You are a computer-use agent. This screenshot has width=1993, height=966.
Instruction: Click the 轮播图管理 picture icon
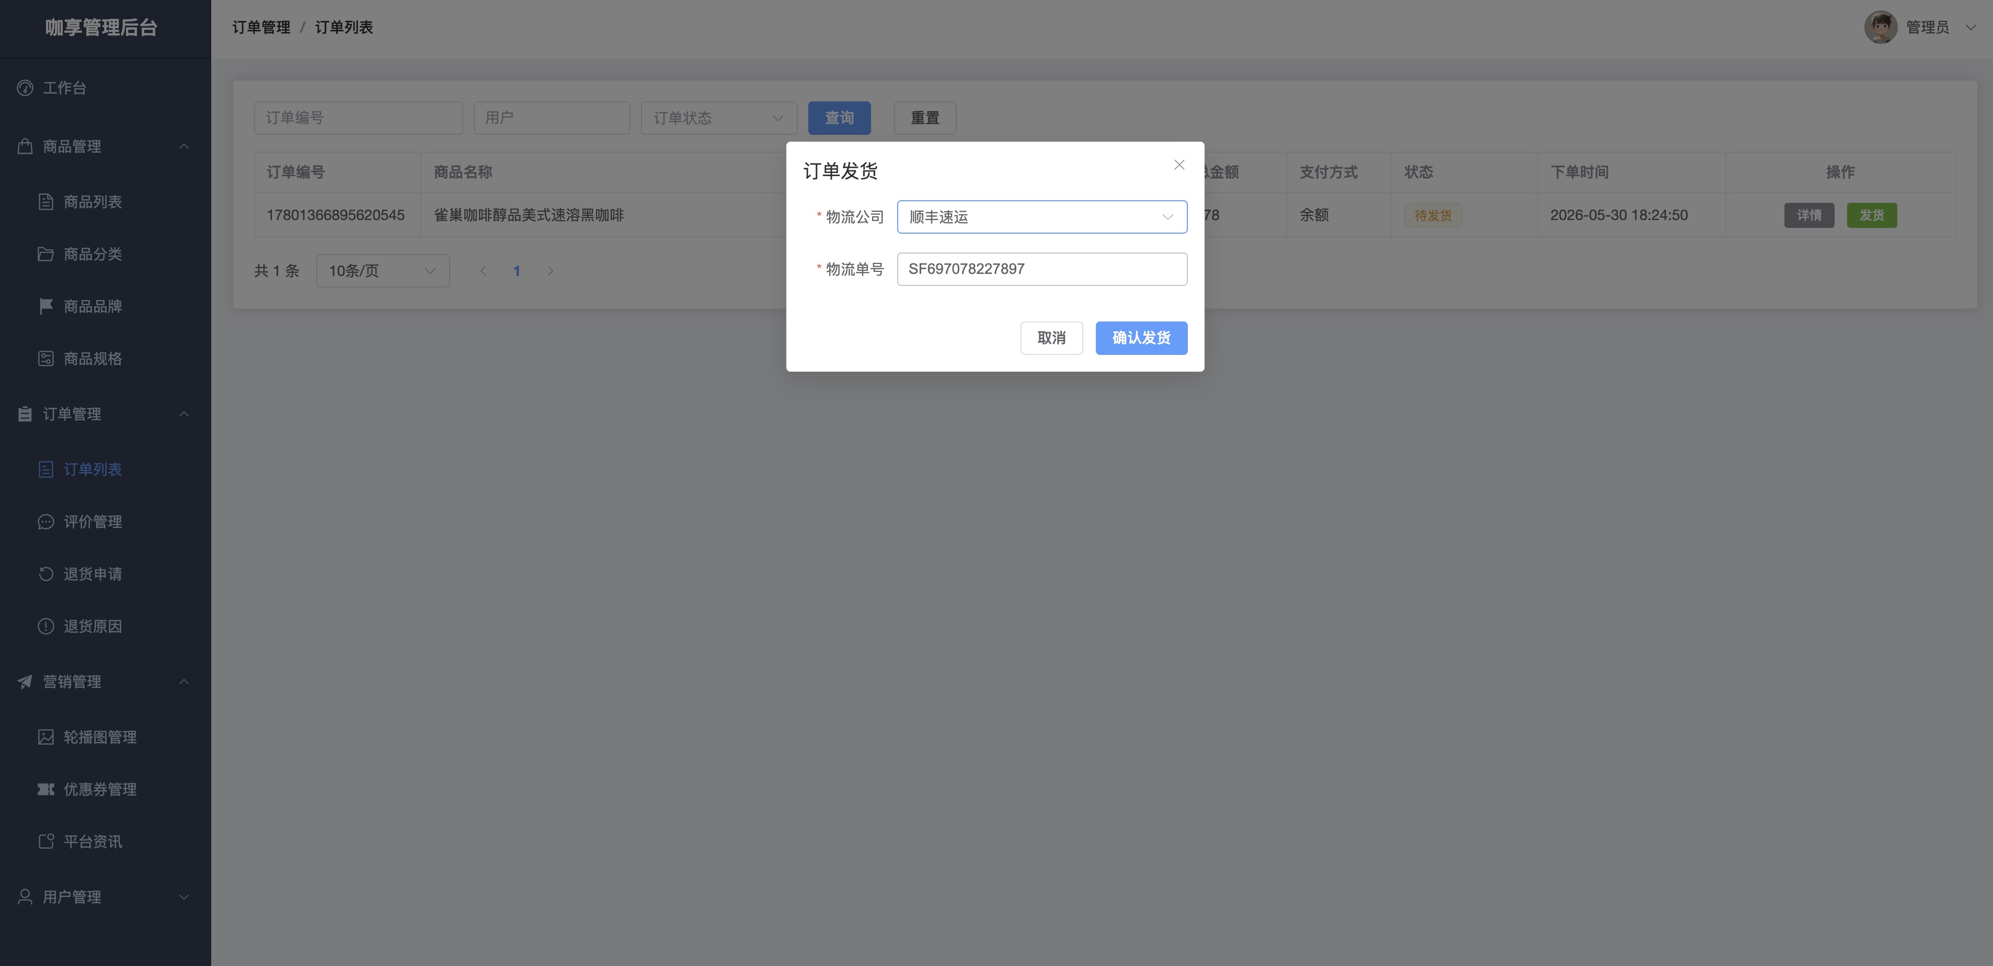(x=45, y=737)
